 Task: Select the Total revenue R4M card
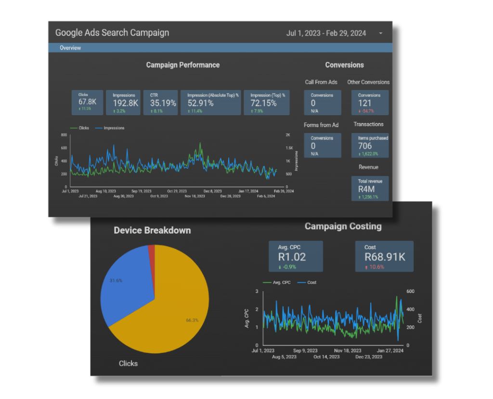coord(370,188)
